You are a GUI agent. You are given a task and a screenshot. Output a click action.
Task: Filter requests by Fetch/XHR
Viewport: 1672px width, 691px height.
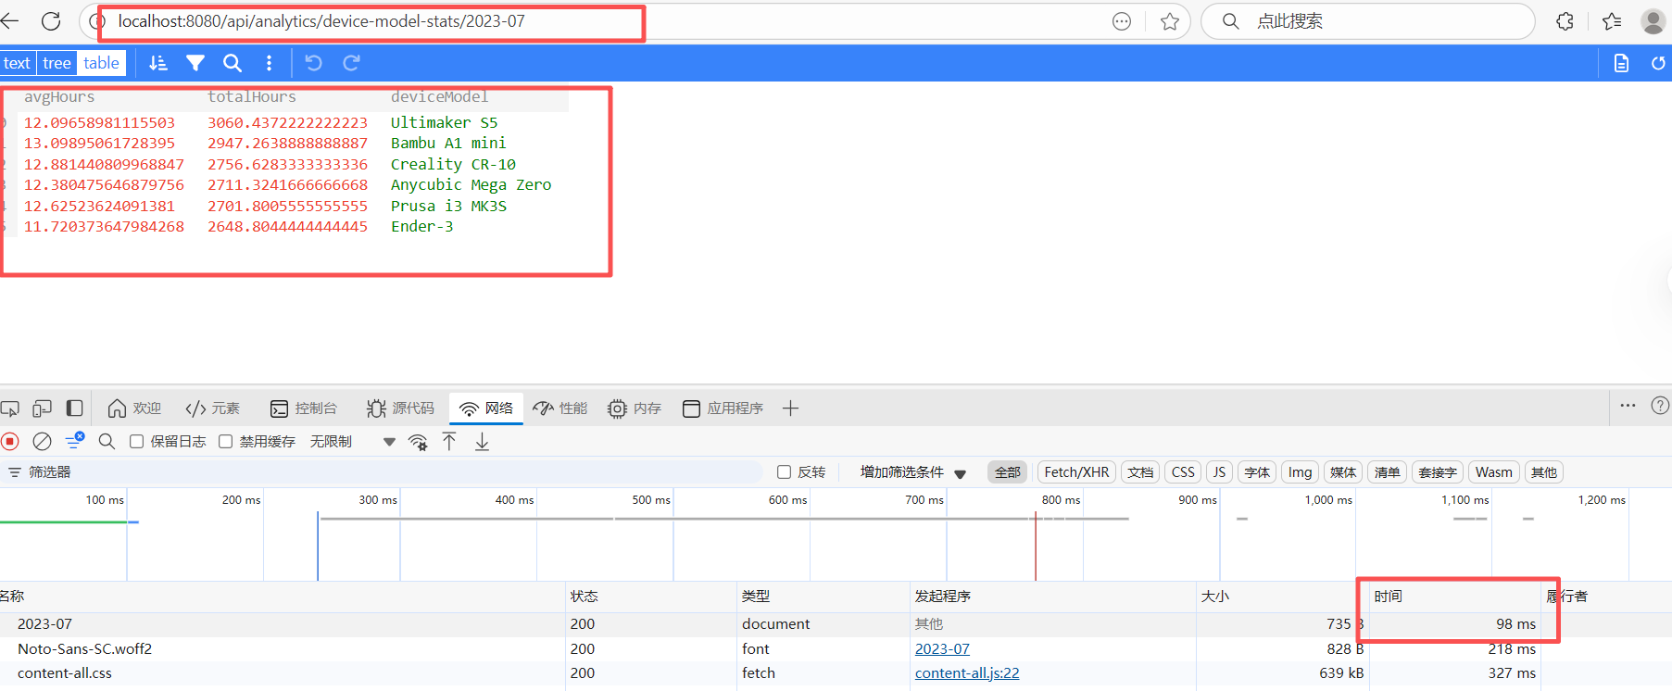1076,472
